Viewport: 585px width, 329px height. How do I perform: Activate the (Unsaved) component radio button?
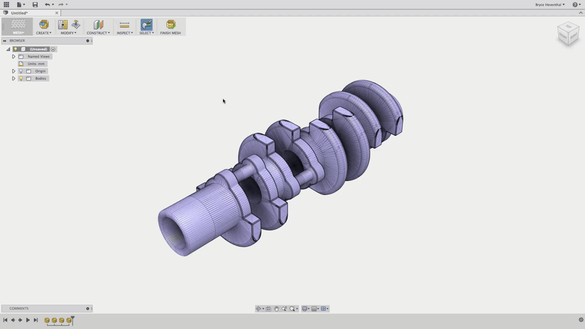(53, 49)
